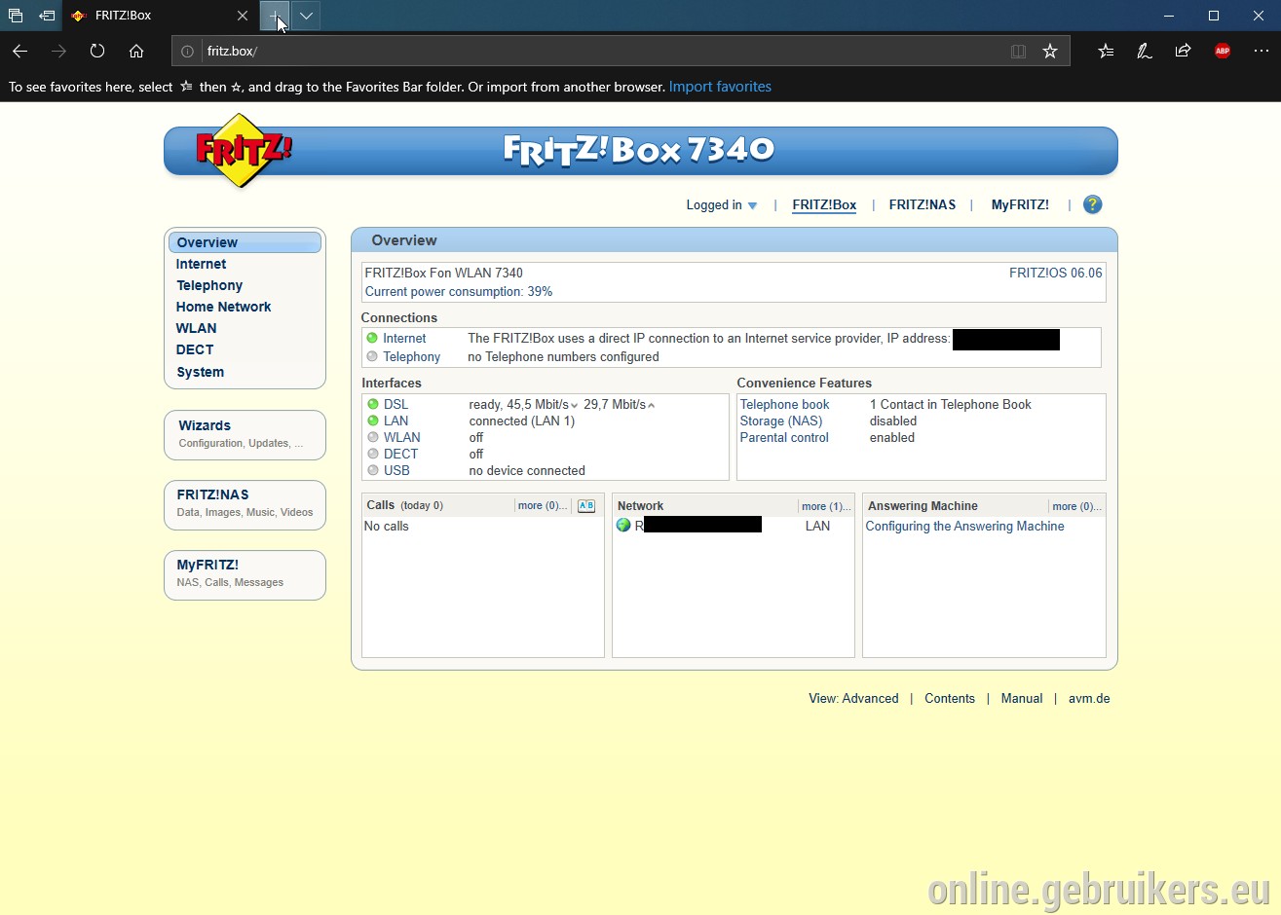Go to the browser home page icon
The width and height of the screenshot is (1281, 915).
(x=136, y=51)
